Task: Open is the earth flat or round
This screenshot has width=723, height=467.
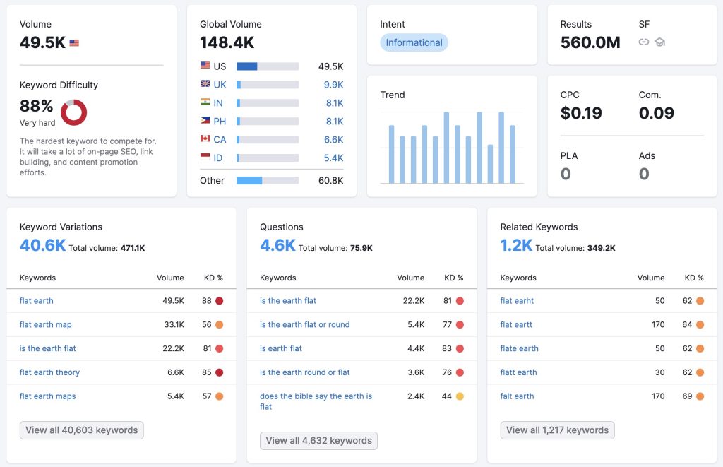Action: 305,325
